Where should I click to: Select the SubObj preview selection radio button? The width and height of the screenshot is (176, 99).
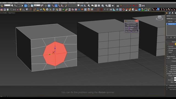(172, 58)
